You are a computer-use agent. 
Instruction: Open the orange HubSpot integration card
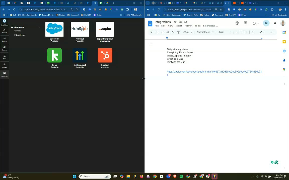pos(105,58)
